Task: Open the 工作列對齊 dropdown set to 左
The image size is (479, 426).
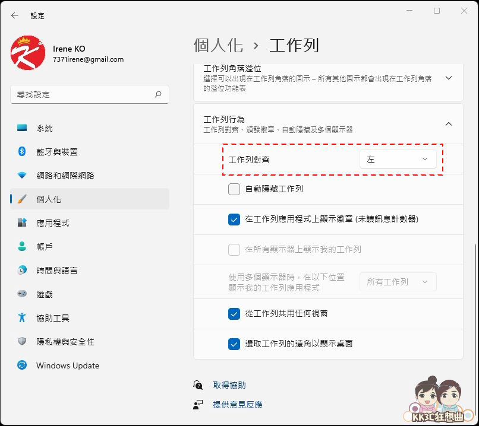Action: [398, 159]
